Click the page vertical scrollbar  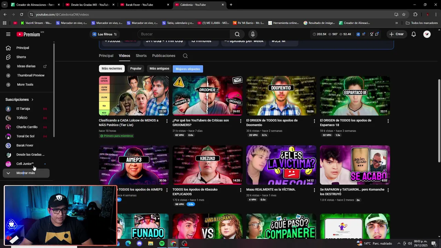439,121
